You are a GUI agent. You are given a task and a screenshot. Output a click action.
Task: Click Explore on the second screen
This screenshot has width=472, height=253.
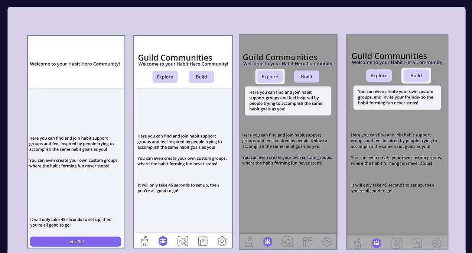click(x=165, y=77)
